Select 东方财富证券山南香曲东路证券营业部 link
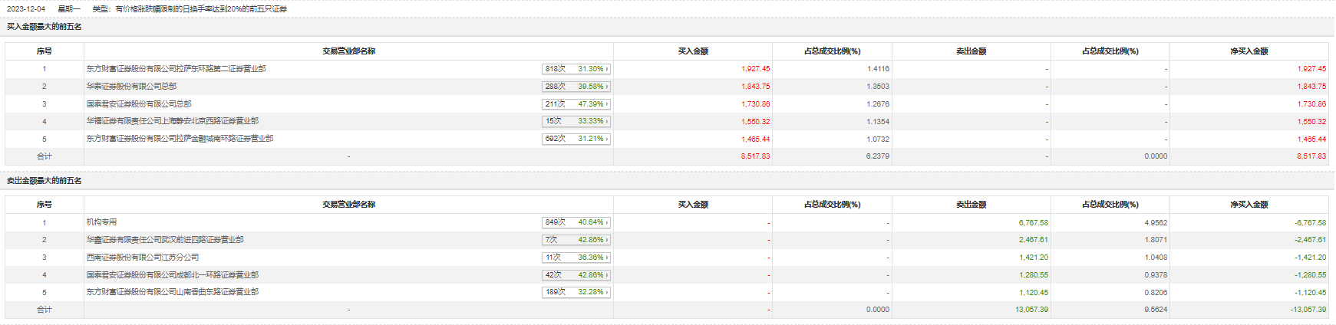 (173, 292)
